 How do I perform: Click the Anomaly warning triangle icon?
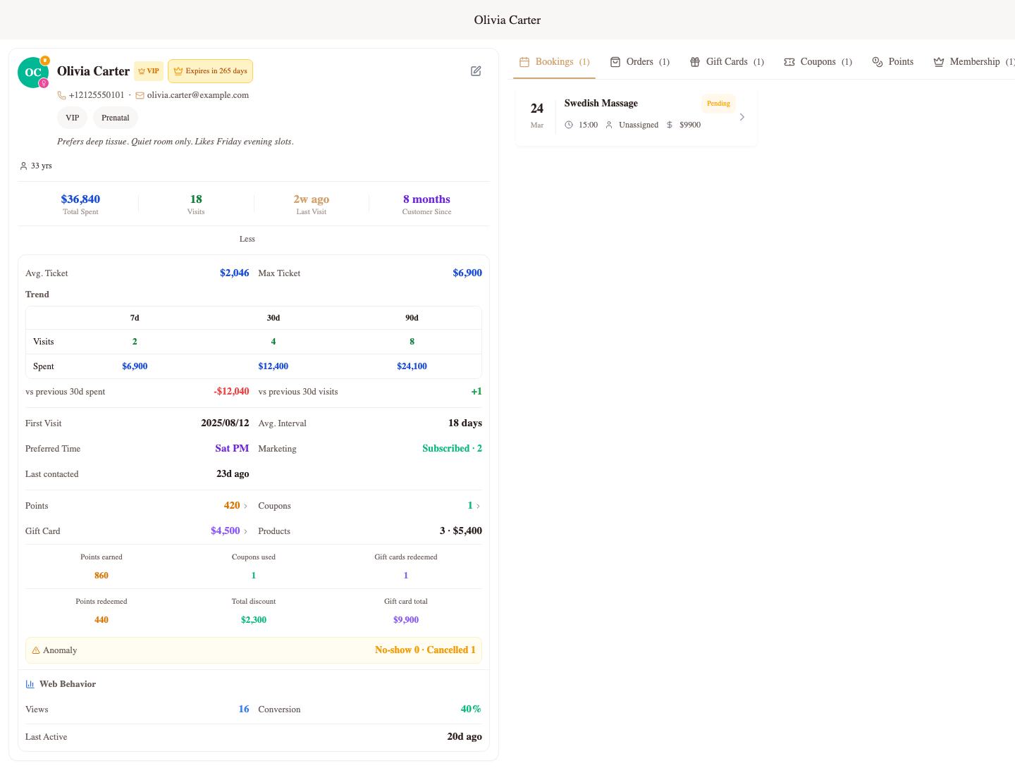(36, 650)
